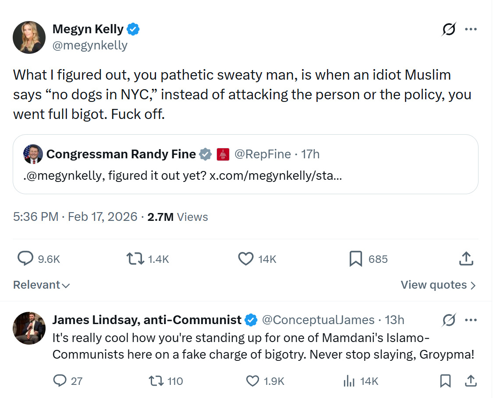The width and height of the screenshot is (493, 398).
Task: Like James Lindsay's reply
Action: click(253, 381)
